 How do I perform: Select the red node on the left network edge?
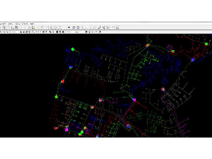pyautogui.click(x=63, y=81)
